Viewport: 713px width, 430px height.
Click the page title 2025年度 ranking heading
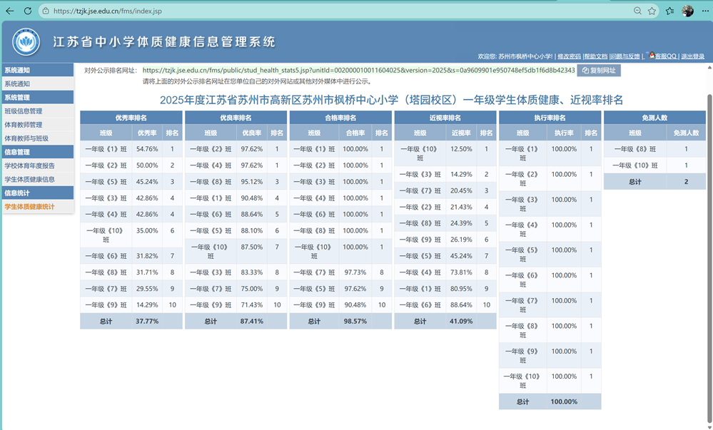391,100
